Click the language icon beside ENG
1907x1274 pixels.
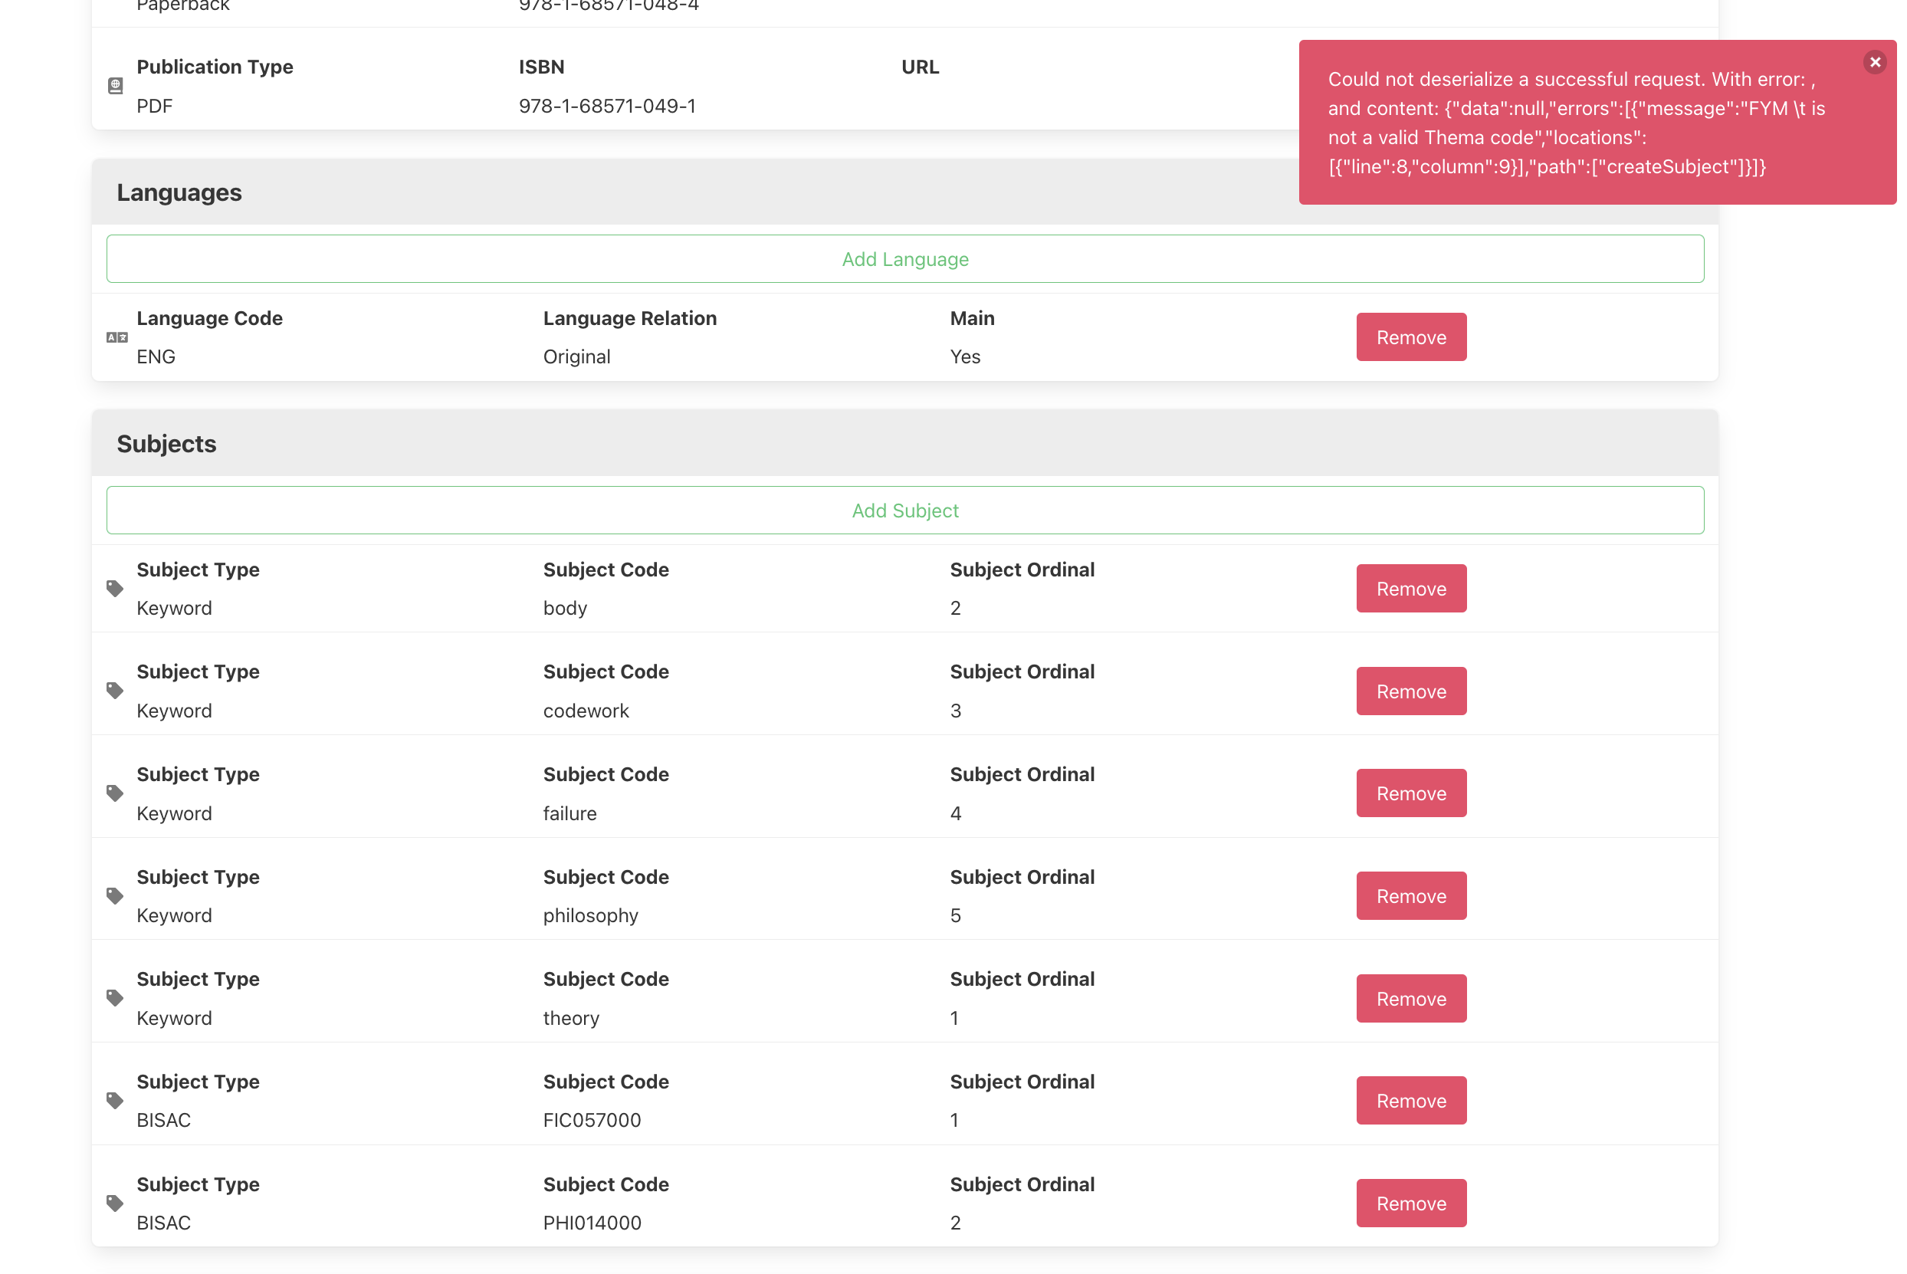[117, 337]
